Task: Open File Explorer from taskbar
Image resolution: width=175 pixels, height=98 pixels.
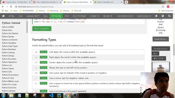Action: 11,96
